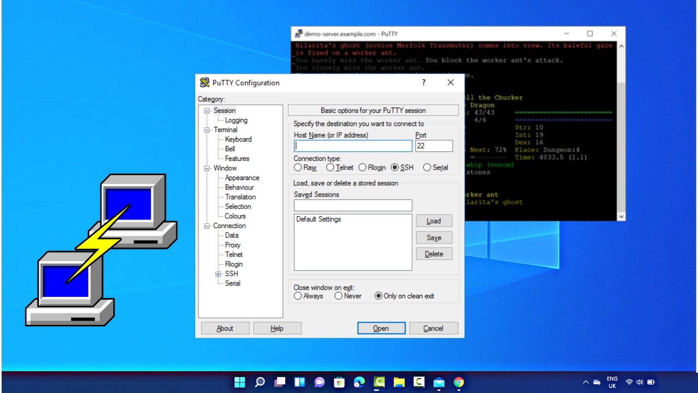
Task: Click the Save session button
Action: coord(434,237)
